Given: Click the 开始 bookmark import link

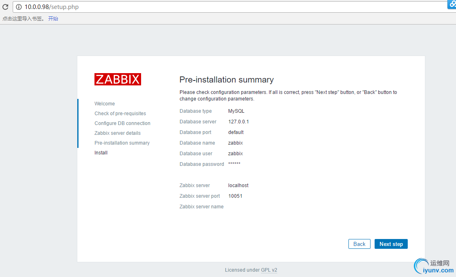Looking at the screenshot, I should coord(53,19).
